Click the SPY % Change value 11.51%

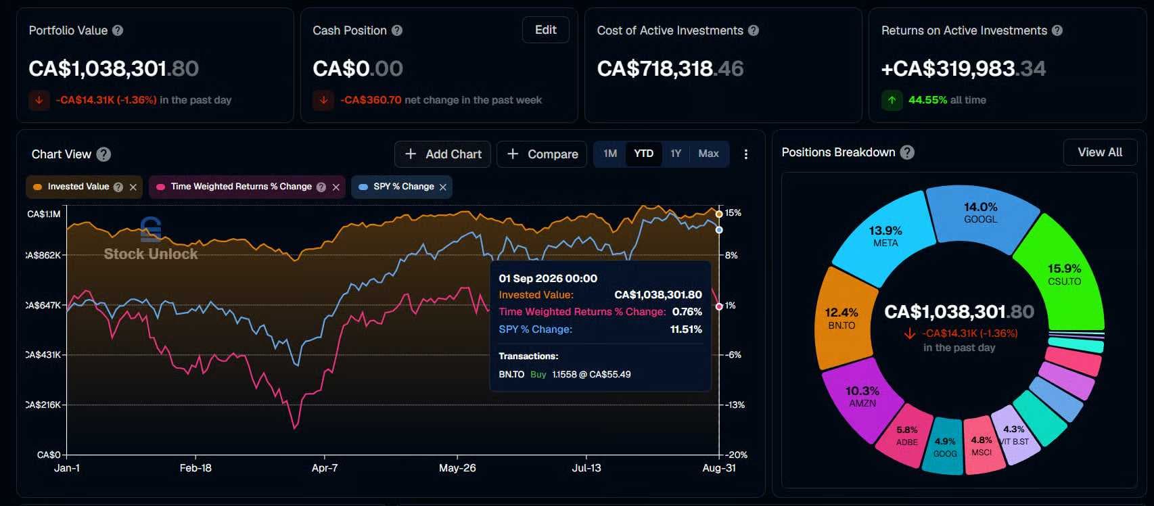(686, 329)
